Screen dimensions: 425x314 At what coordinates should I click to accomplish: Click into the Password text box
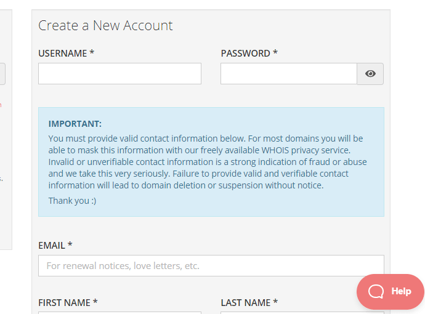pyautogui.click(x=288, y=74)
